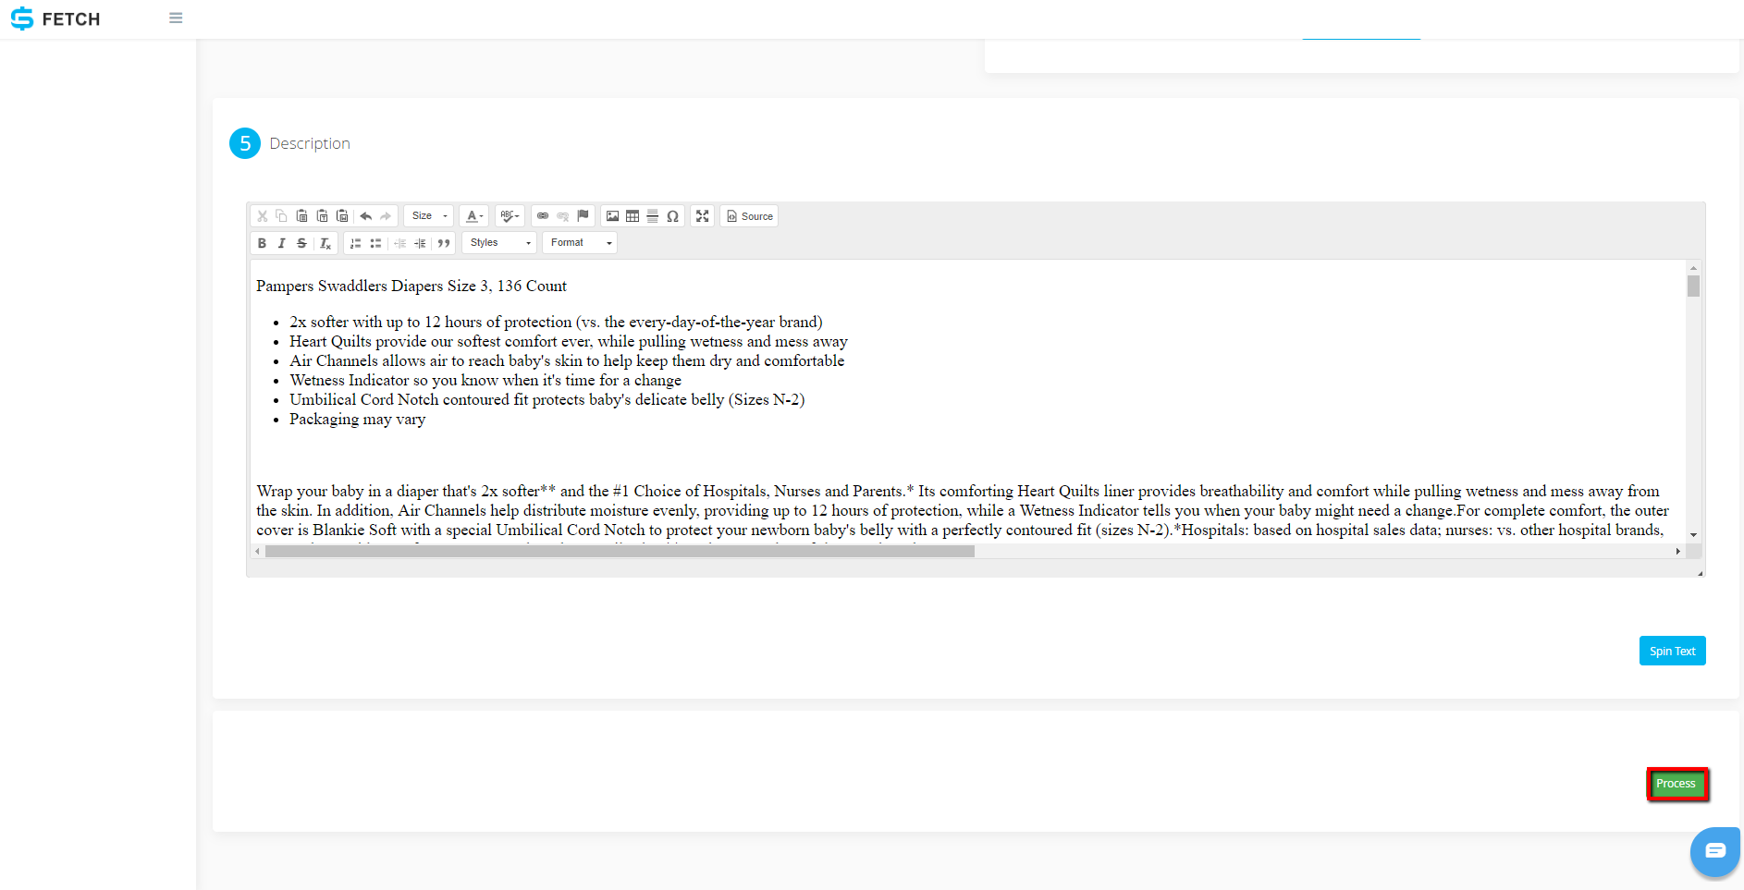The width and height of the screenshot is (1744, 890).
Task: Click the Copy icon in editor toolbar
Action: tap(282, 216)
